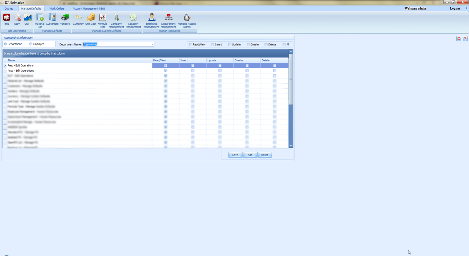469x256 pixels.
Task: Click the Logout link
Action: 455,9
